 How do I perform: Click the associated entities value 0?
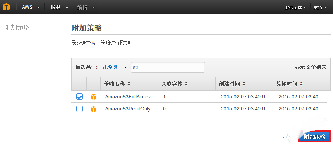[x=164, y=109]
